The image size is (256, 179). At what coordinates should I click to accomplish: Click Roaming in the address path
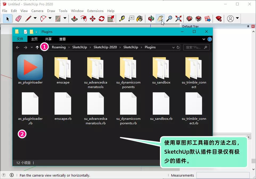pos(59,47)
